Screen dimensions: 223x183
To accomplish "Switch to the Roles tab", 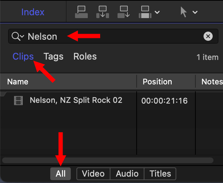I will [85, 57].
